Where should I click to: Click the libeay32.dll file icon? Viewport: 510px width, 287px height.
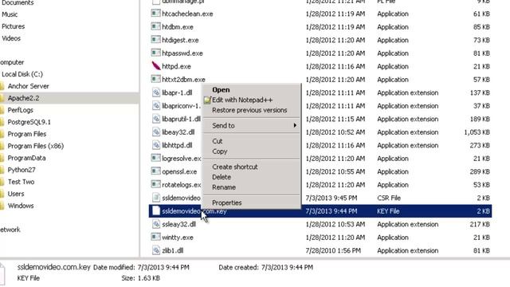pos(156,132)
